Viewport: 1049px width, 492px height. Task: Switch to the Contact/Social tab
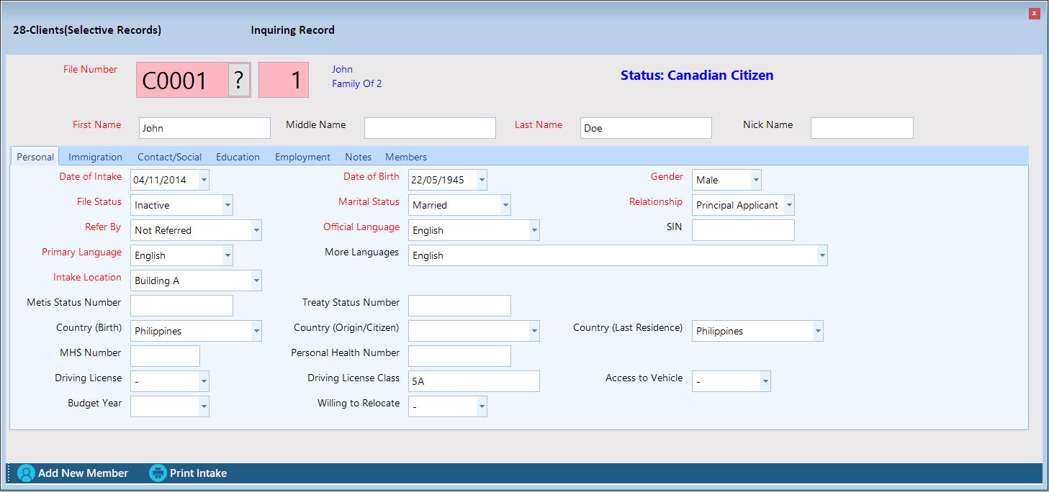click(169, 157)
